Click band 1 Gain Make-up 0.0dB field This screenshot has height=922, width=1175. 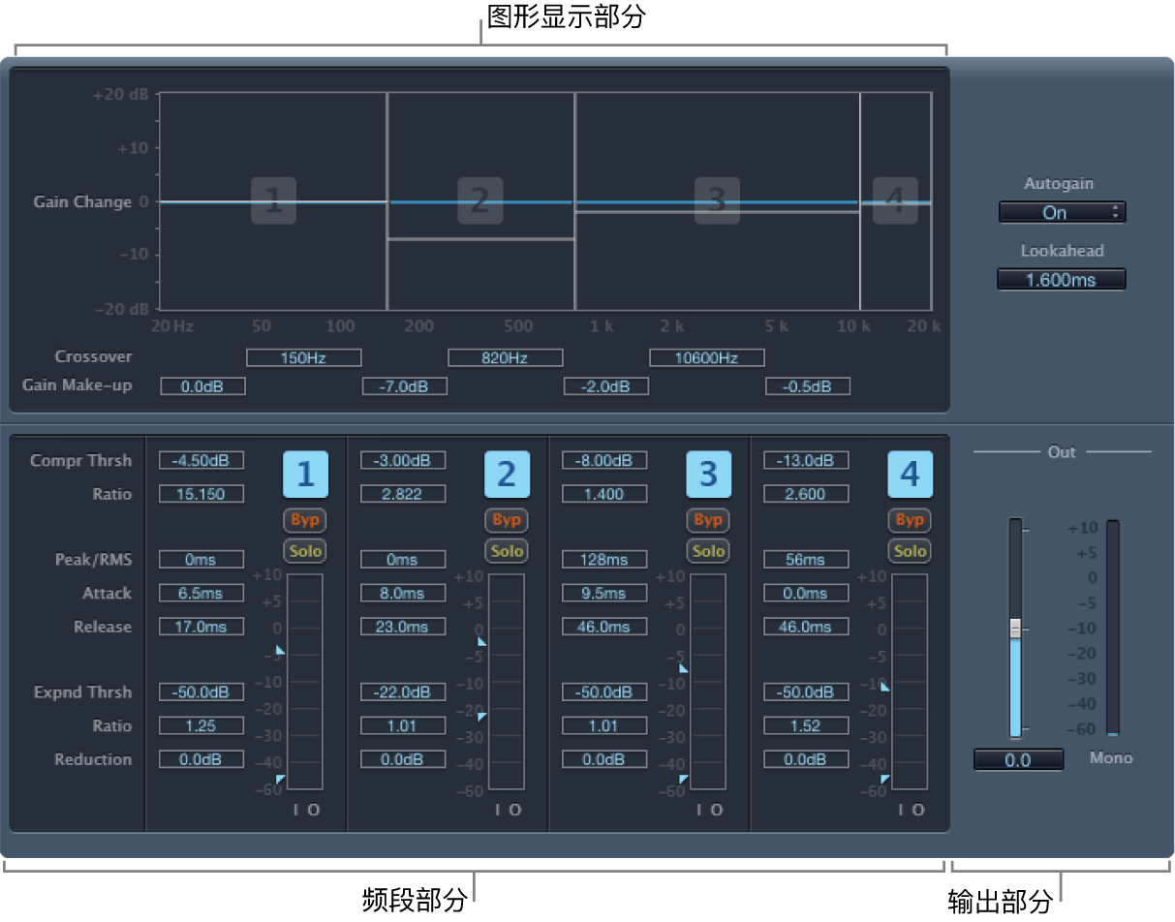202,386
